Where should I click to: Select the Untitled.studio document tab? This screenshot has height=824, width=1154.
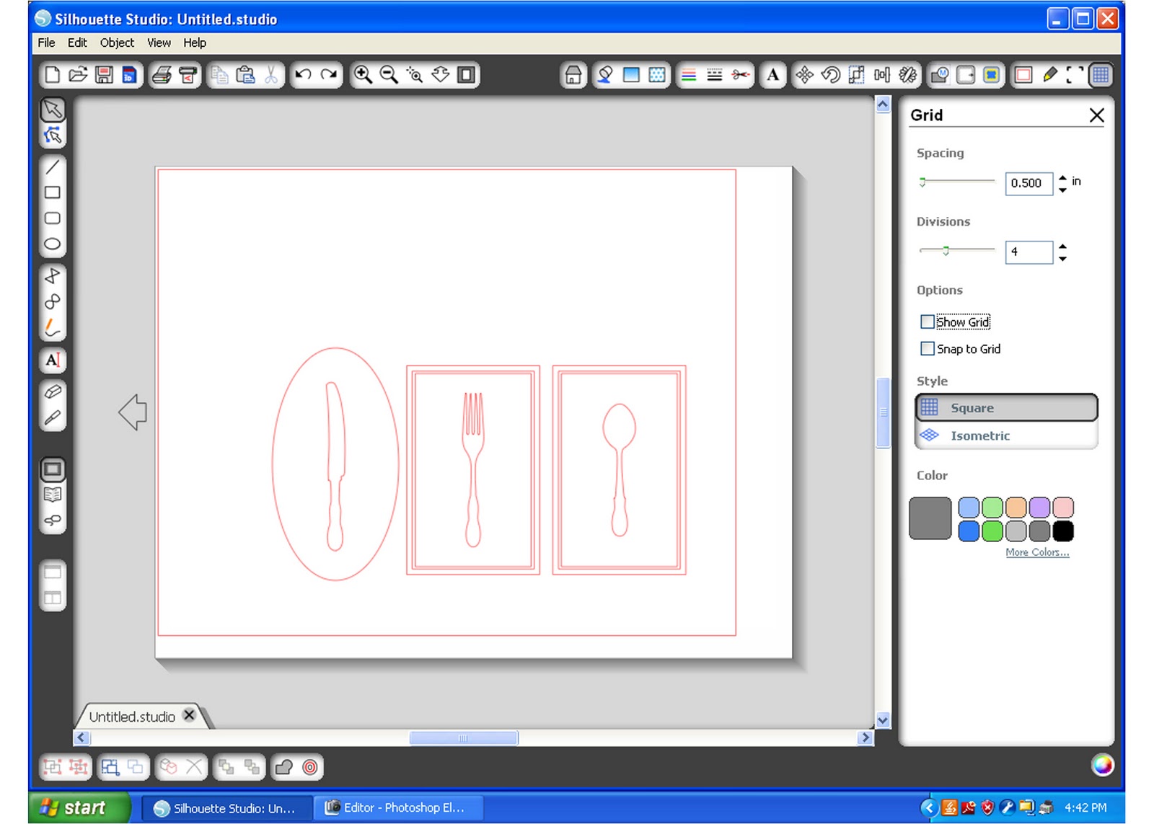(x=133, y=717)
